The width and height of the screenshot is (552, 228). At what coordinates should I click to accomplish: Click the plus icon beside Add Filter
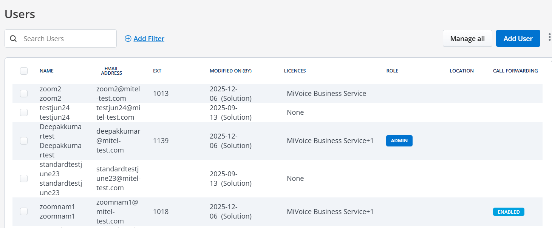128,39
